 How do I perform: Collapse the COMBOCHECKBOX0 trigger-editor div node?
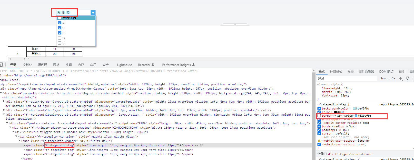click(x=10, y=128)
